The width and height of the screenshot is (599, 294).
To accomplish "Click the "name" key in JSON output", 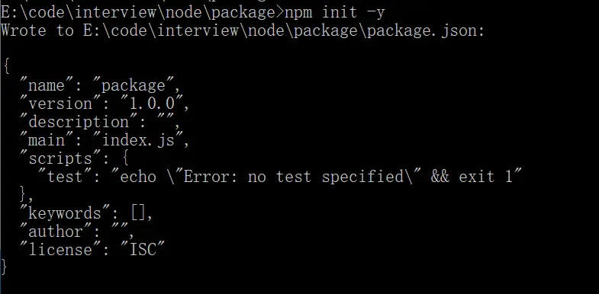I will tap(47, 85).
